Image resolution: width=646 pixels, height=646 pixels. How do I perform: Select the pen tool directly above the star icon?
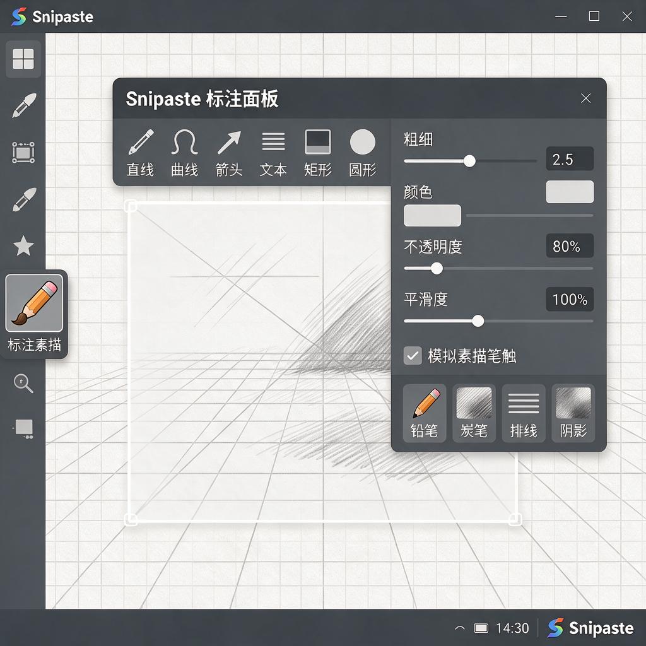(24, 200)
